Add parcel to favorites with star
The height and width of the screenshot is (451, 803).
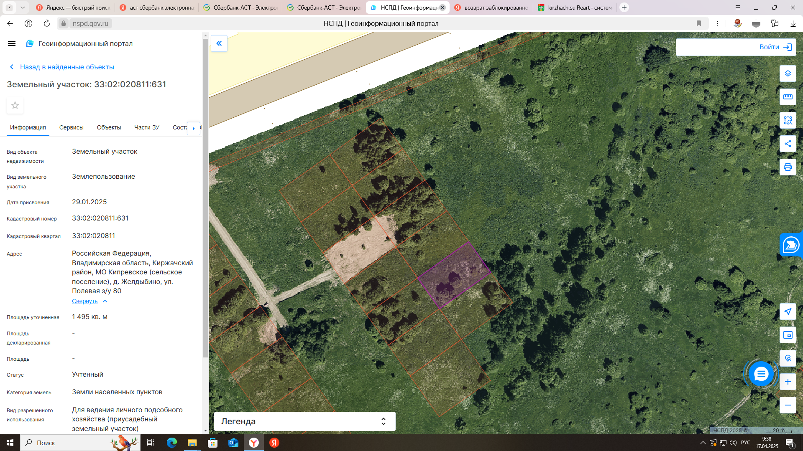[15, 105]
